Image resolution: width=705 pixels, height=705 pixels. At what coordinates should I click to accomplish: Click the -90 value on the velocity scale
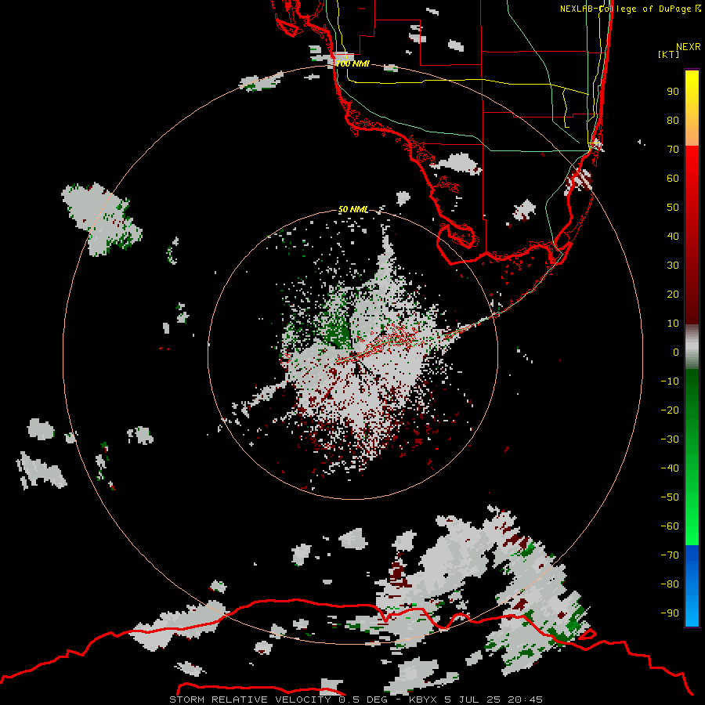coord(670,613)
